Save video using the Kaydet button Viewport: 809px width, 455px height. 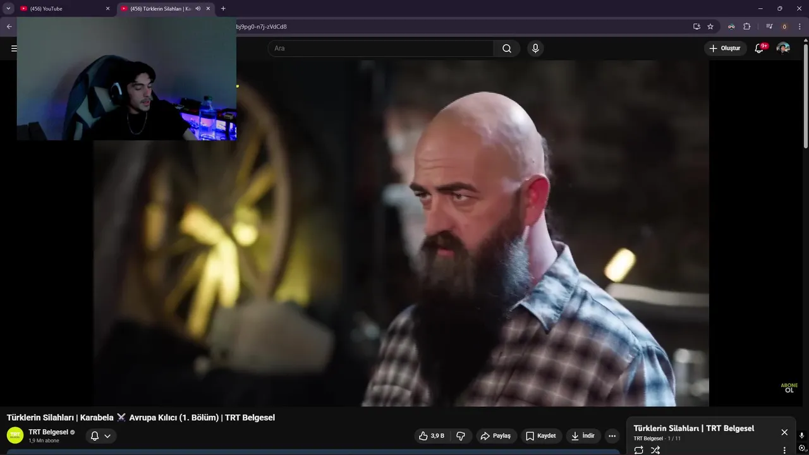(541, 436)
